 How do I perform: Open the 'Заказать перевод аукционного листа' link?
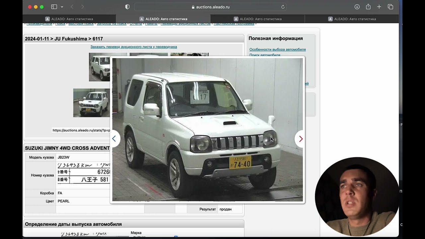click(133, 47)
